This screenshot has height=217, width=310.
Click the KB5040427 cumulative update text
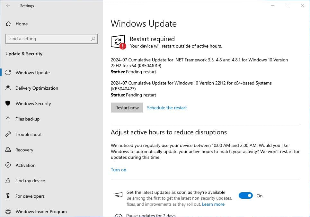(191, 86)
